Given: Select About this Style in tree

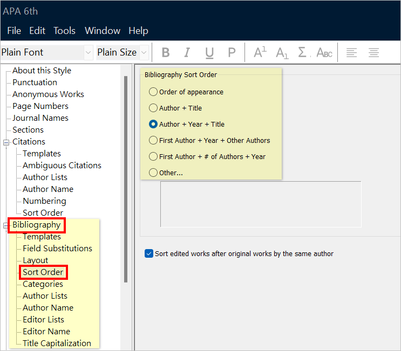Looking at the screenshot, I should click(42, 70).
